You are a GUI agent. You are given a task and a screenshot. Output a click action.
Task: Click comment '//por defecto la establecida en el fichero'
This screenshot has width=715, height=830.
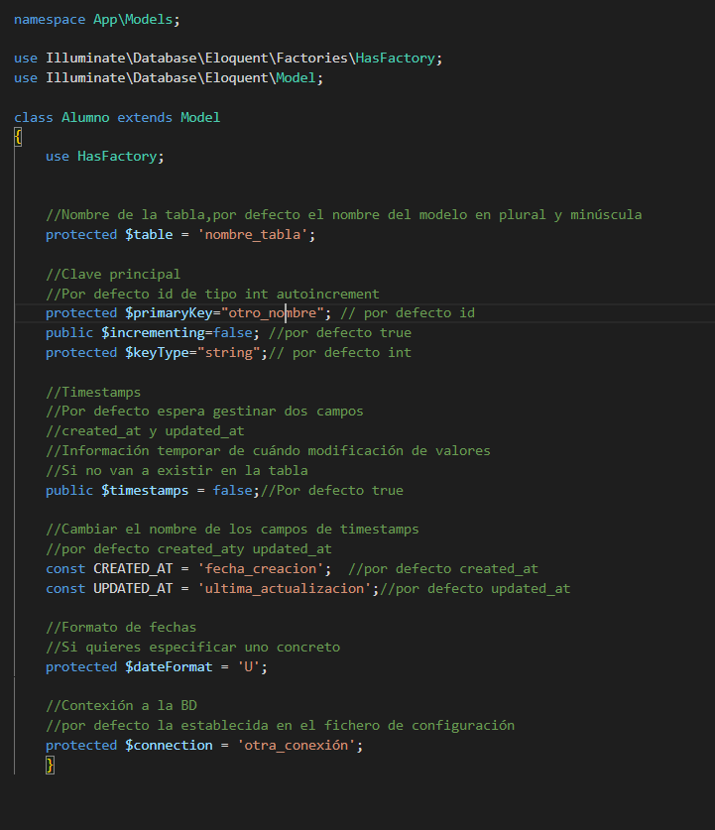click(280, 725)
